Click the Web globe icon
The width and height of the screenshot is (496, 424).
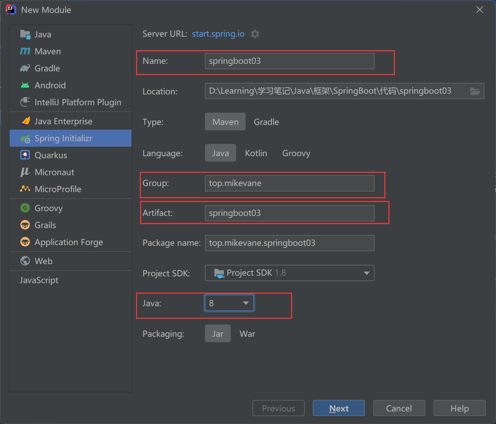[x=25, y=261]
